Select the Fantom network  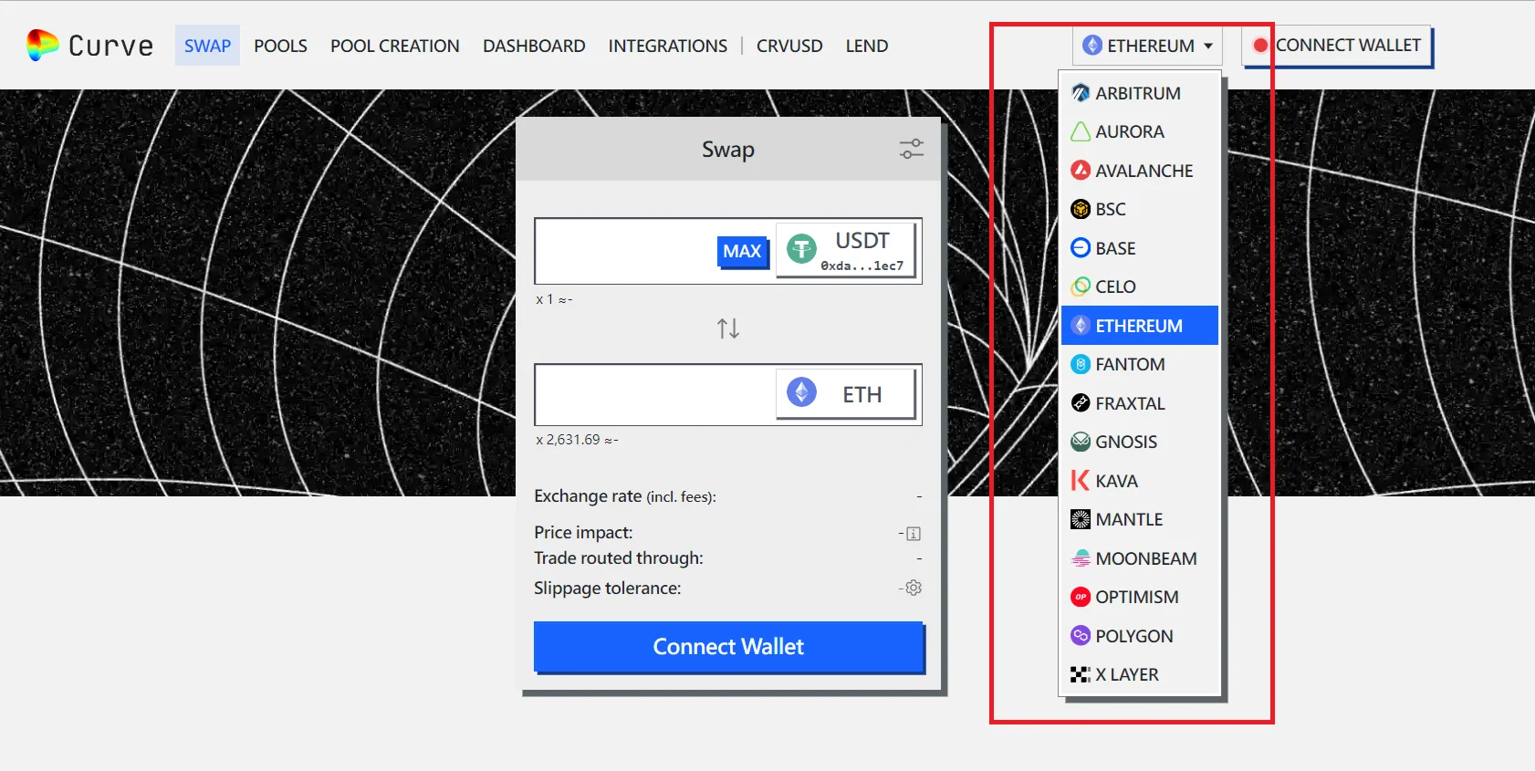pyautogui.click(x=1140, y=364)
